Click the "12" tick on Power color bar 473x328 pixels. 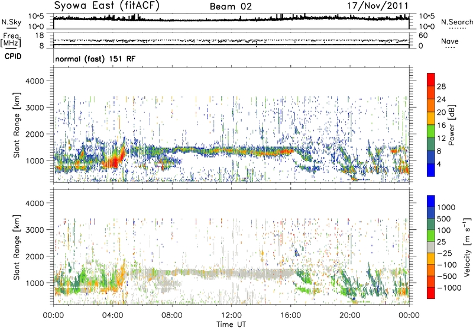click(x=441, y=138)
